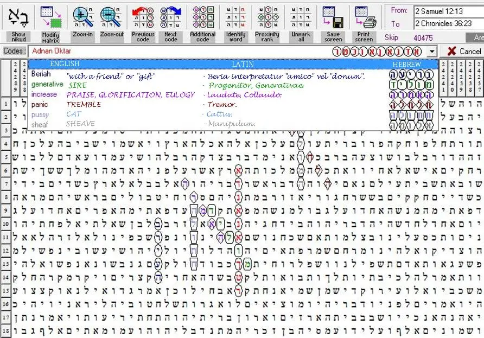Open Proximity rank tool
Image resolution: width=484 pixels, height=338 pixels.
tap(268, 17)
